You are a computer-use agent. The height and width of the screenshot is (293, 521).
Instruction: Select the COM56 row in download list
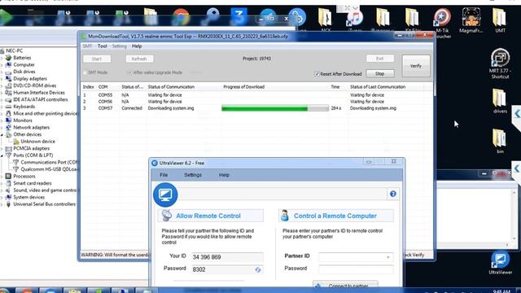(256, 102)
